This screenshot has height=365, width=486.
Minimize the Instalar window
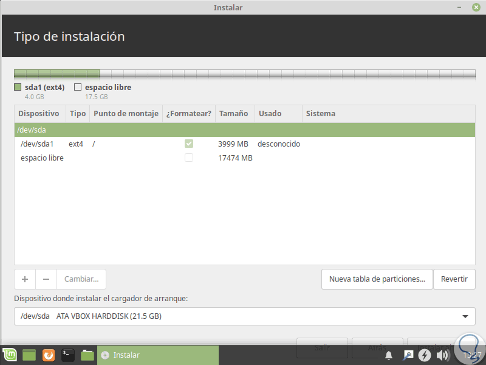[x=459, y=7]
